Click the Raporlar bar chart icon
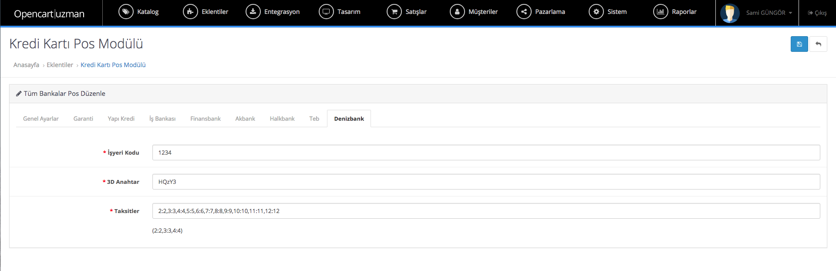 (x=661, y=12)
